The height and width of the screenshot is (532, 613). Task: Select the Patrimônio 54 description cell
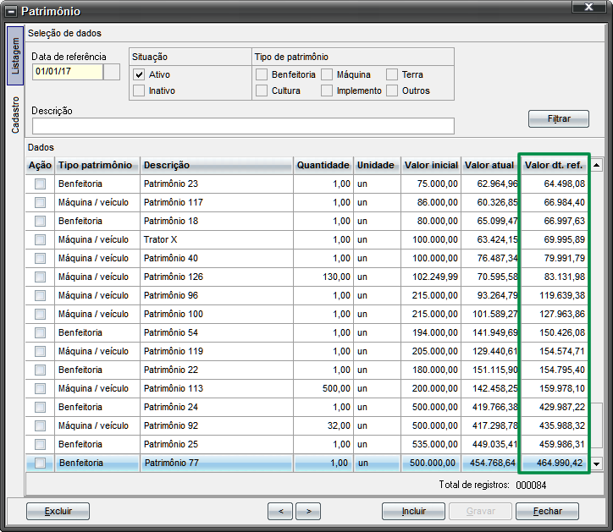(x=217, y=332)
